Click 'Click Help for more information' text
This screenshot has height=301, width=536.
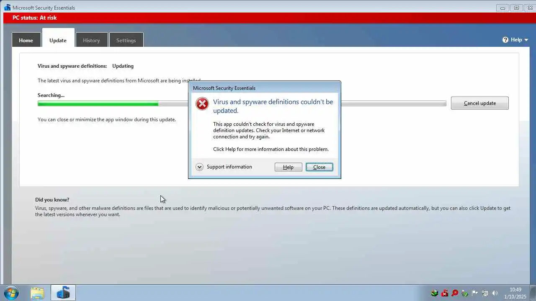pyautogui.click(x=271, y=149)
